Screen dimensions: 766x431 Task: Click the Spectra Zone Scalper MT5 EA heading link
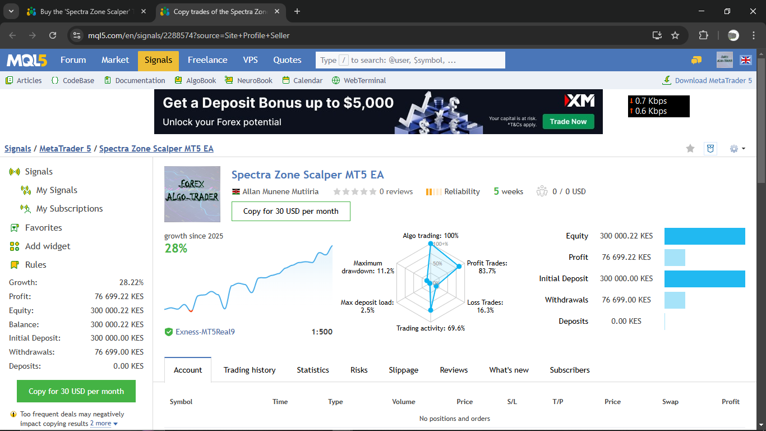(x=308, y=175)
